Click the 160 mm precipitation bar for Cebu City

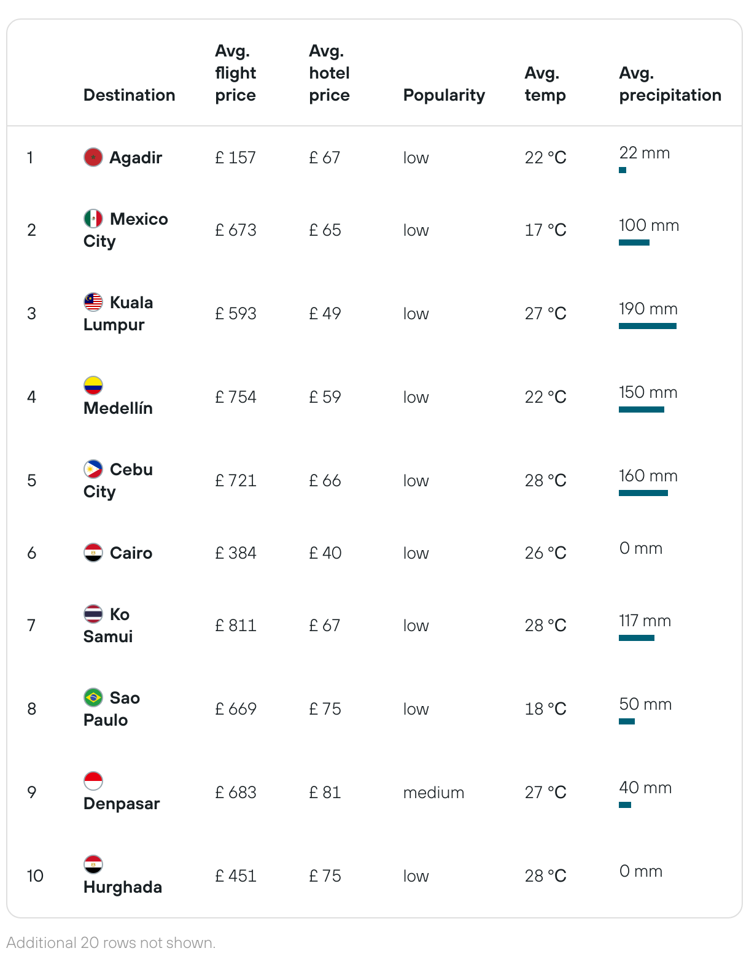tap(643, 493)
